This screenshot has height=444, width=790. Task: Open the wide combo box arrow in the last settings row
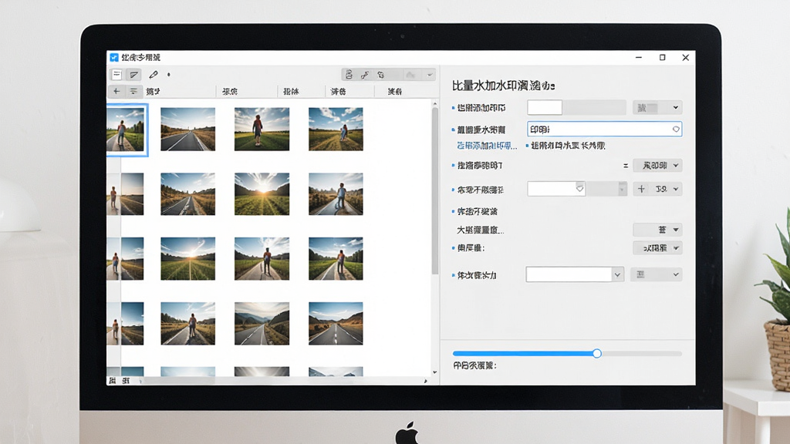618,274
